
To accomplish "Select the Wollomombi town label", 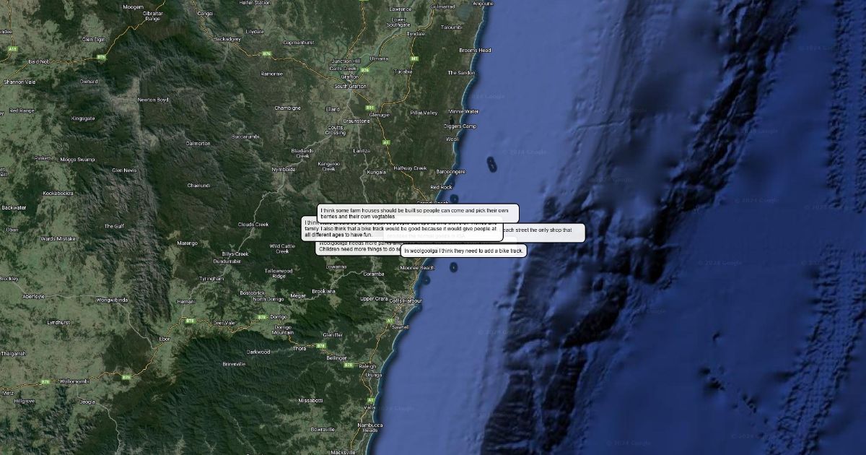I will (73, 381).
